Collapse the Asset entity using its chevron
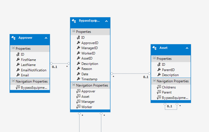Screen dimensions: 209x132 pos(187,48)
